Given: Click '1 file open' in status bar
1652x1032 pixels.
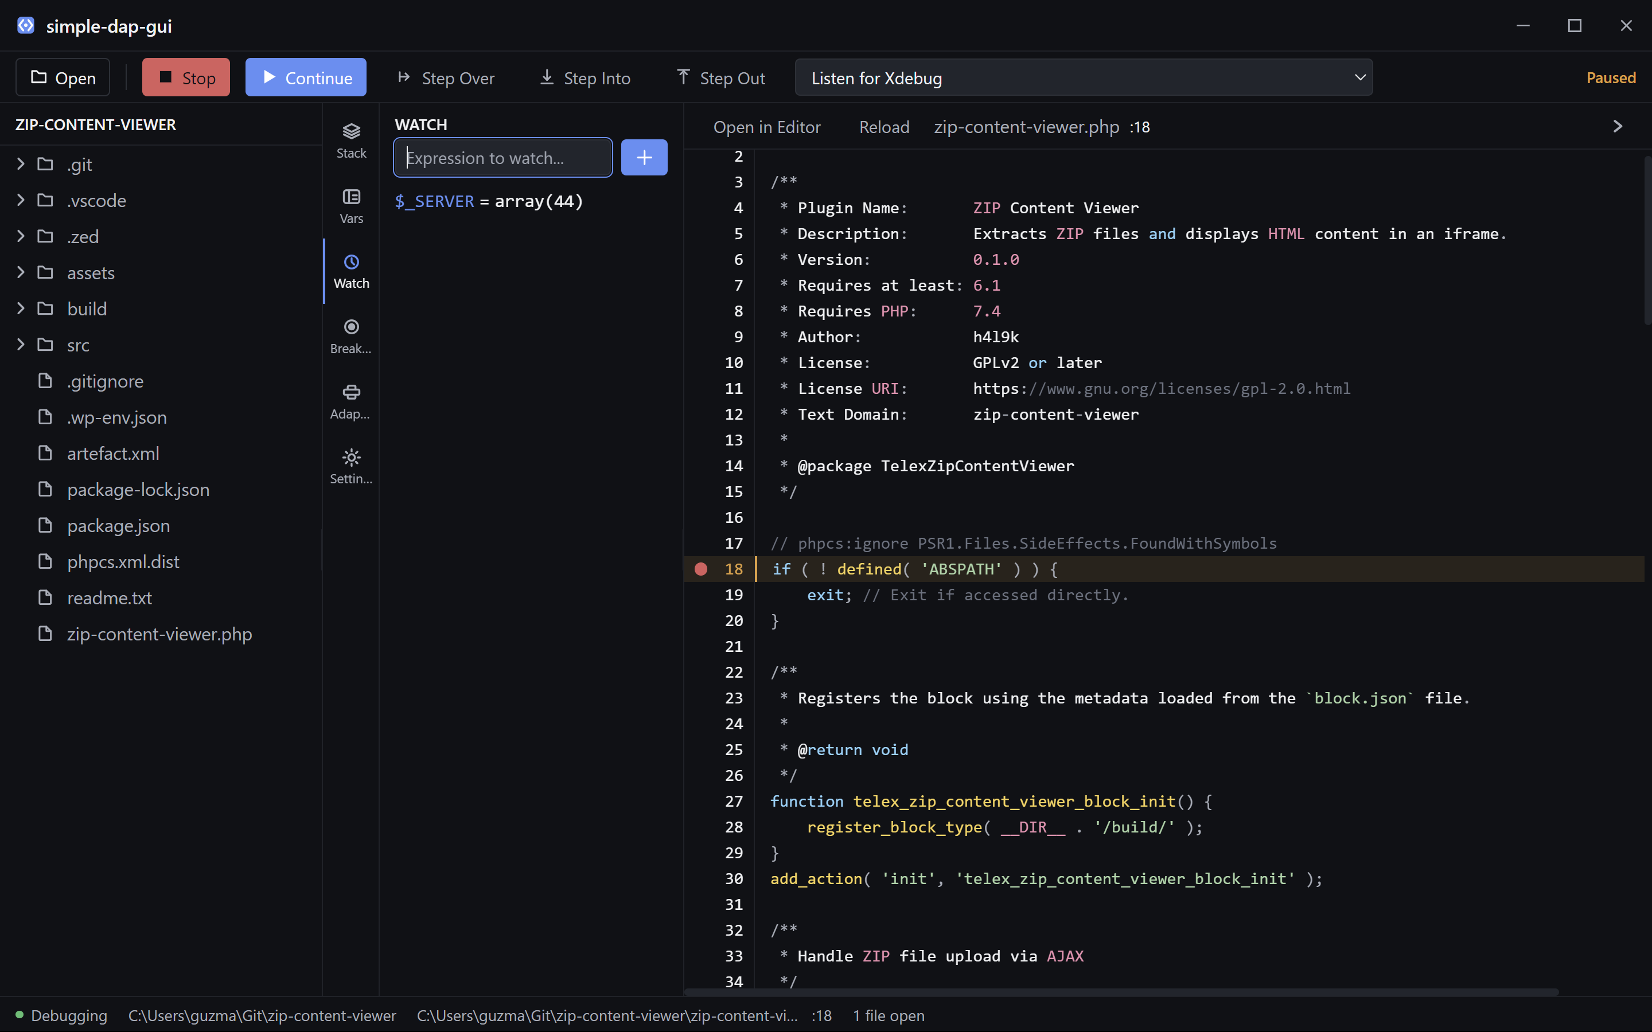Looking at the screenshot, I should (889, 1015).
